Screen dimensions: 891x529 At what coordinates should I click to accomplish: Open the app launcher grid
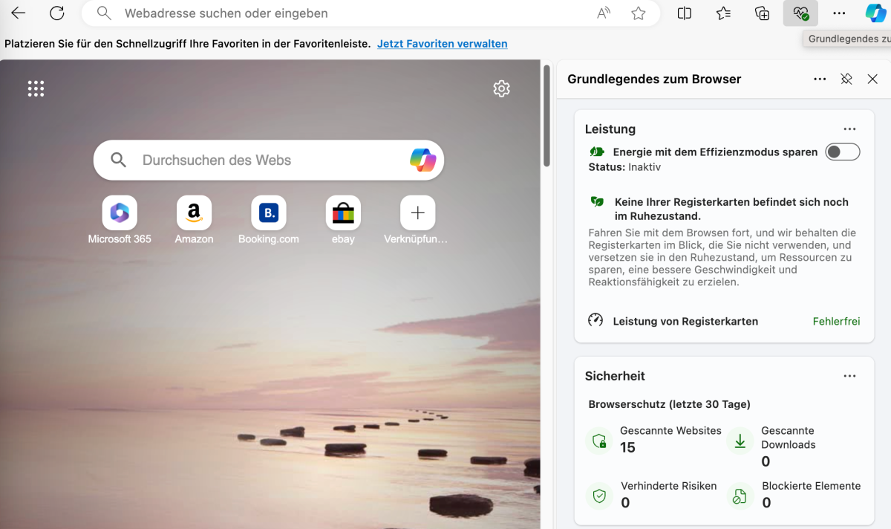point(36,88)
